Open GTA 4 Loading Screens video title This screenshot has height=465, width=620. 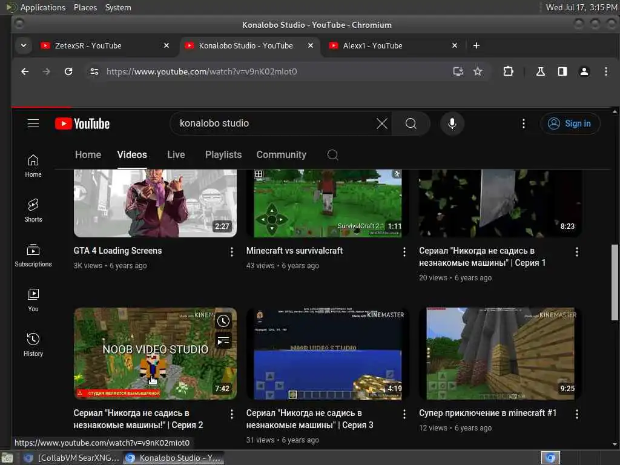(117, 251)
